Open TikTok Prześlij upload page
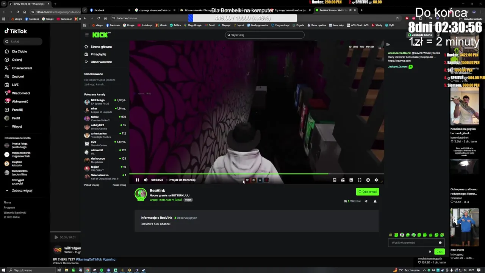Viewport: 485px width, 273px height. coord(17,110)
